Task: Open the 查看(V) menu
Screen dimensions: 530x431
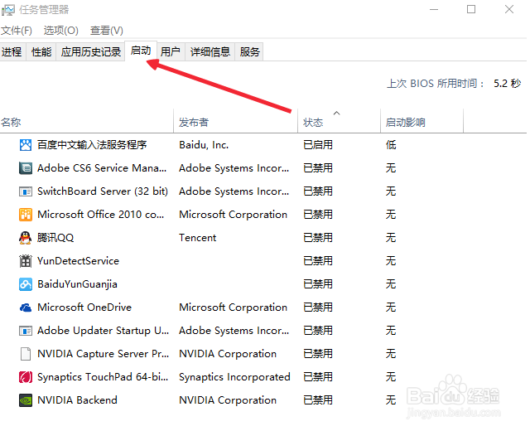Action: tap(107, 31)
